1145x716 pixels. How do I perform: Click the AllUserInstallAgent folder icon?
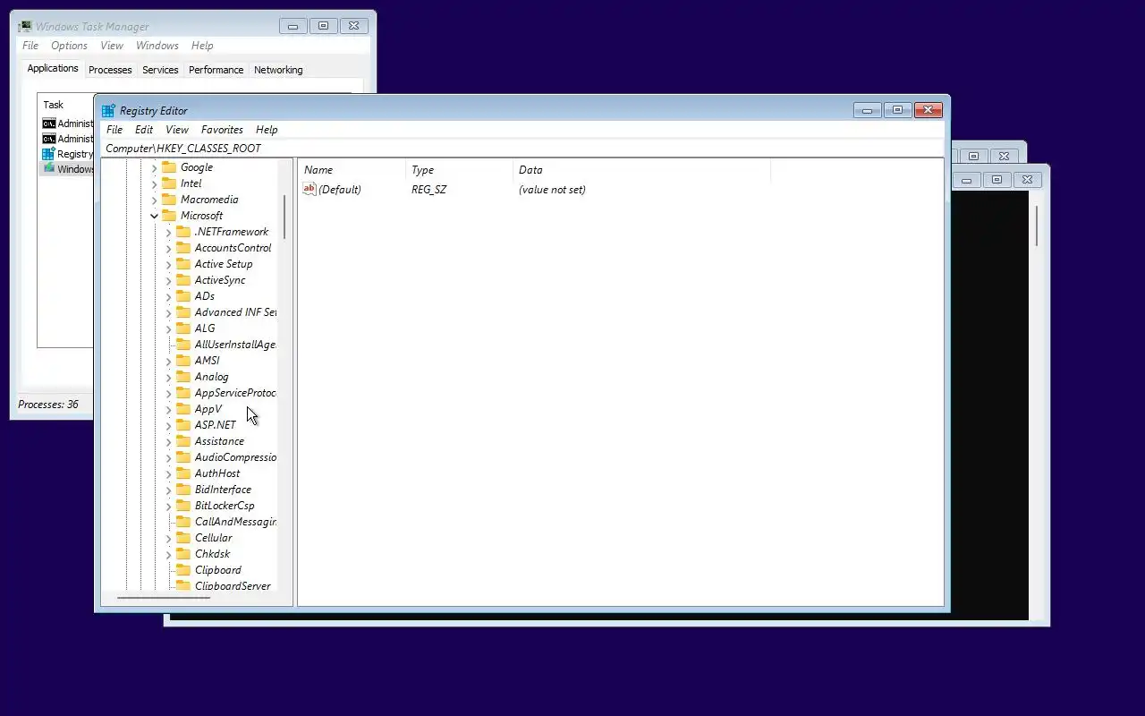click(183, 345)
